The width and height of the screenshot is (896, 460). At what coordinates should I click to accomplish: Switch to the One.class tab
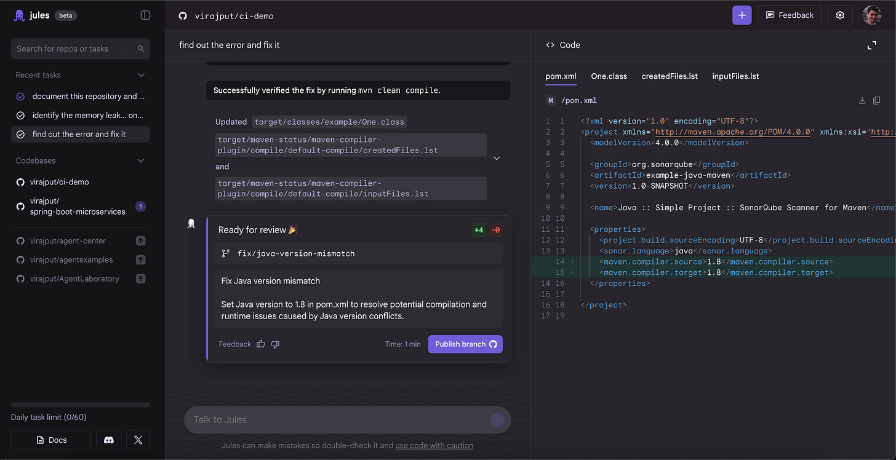click(x=609, y=76)
